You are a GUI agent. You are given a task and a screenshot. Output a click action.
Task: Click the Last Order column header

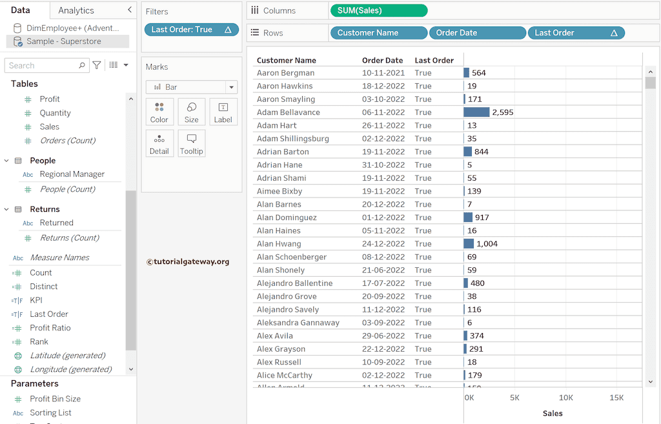[x=434, y=60]
